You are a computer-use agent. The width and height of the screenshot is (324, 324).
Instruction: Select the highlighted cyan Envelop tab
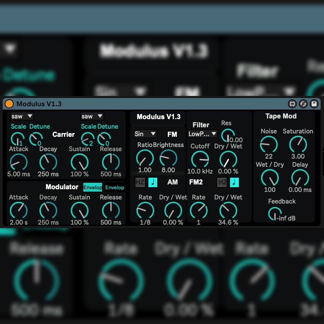[x=93, y=188]
